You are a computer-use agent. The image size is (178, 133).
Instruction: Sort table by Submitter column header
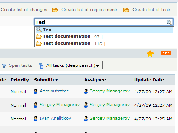(46, 80)
